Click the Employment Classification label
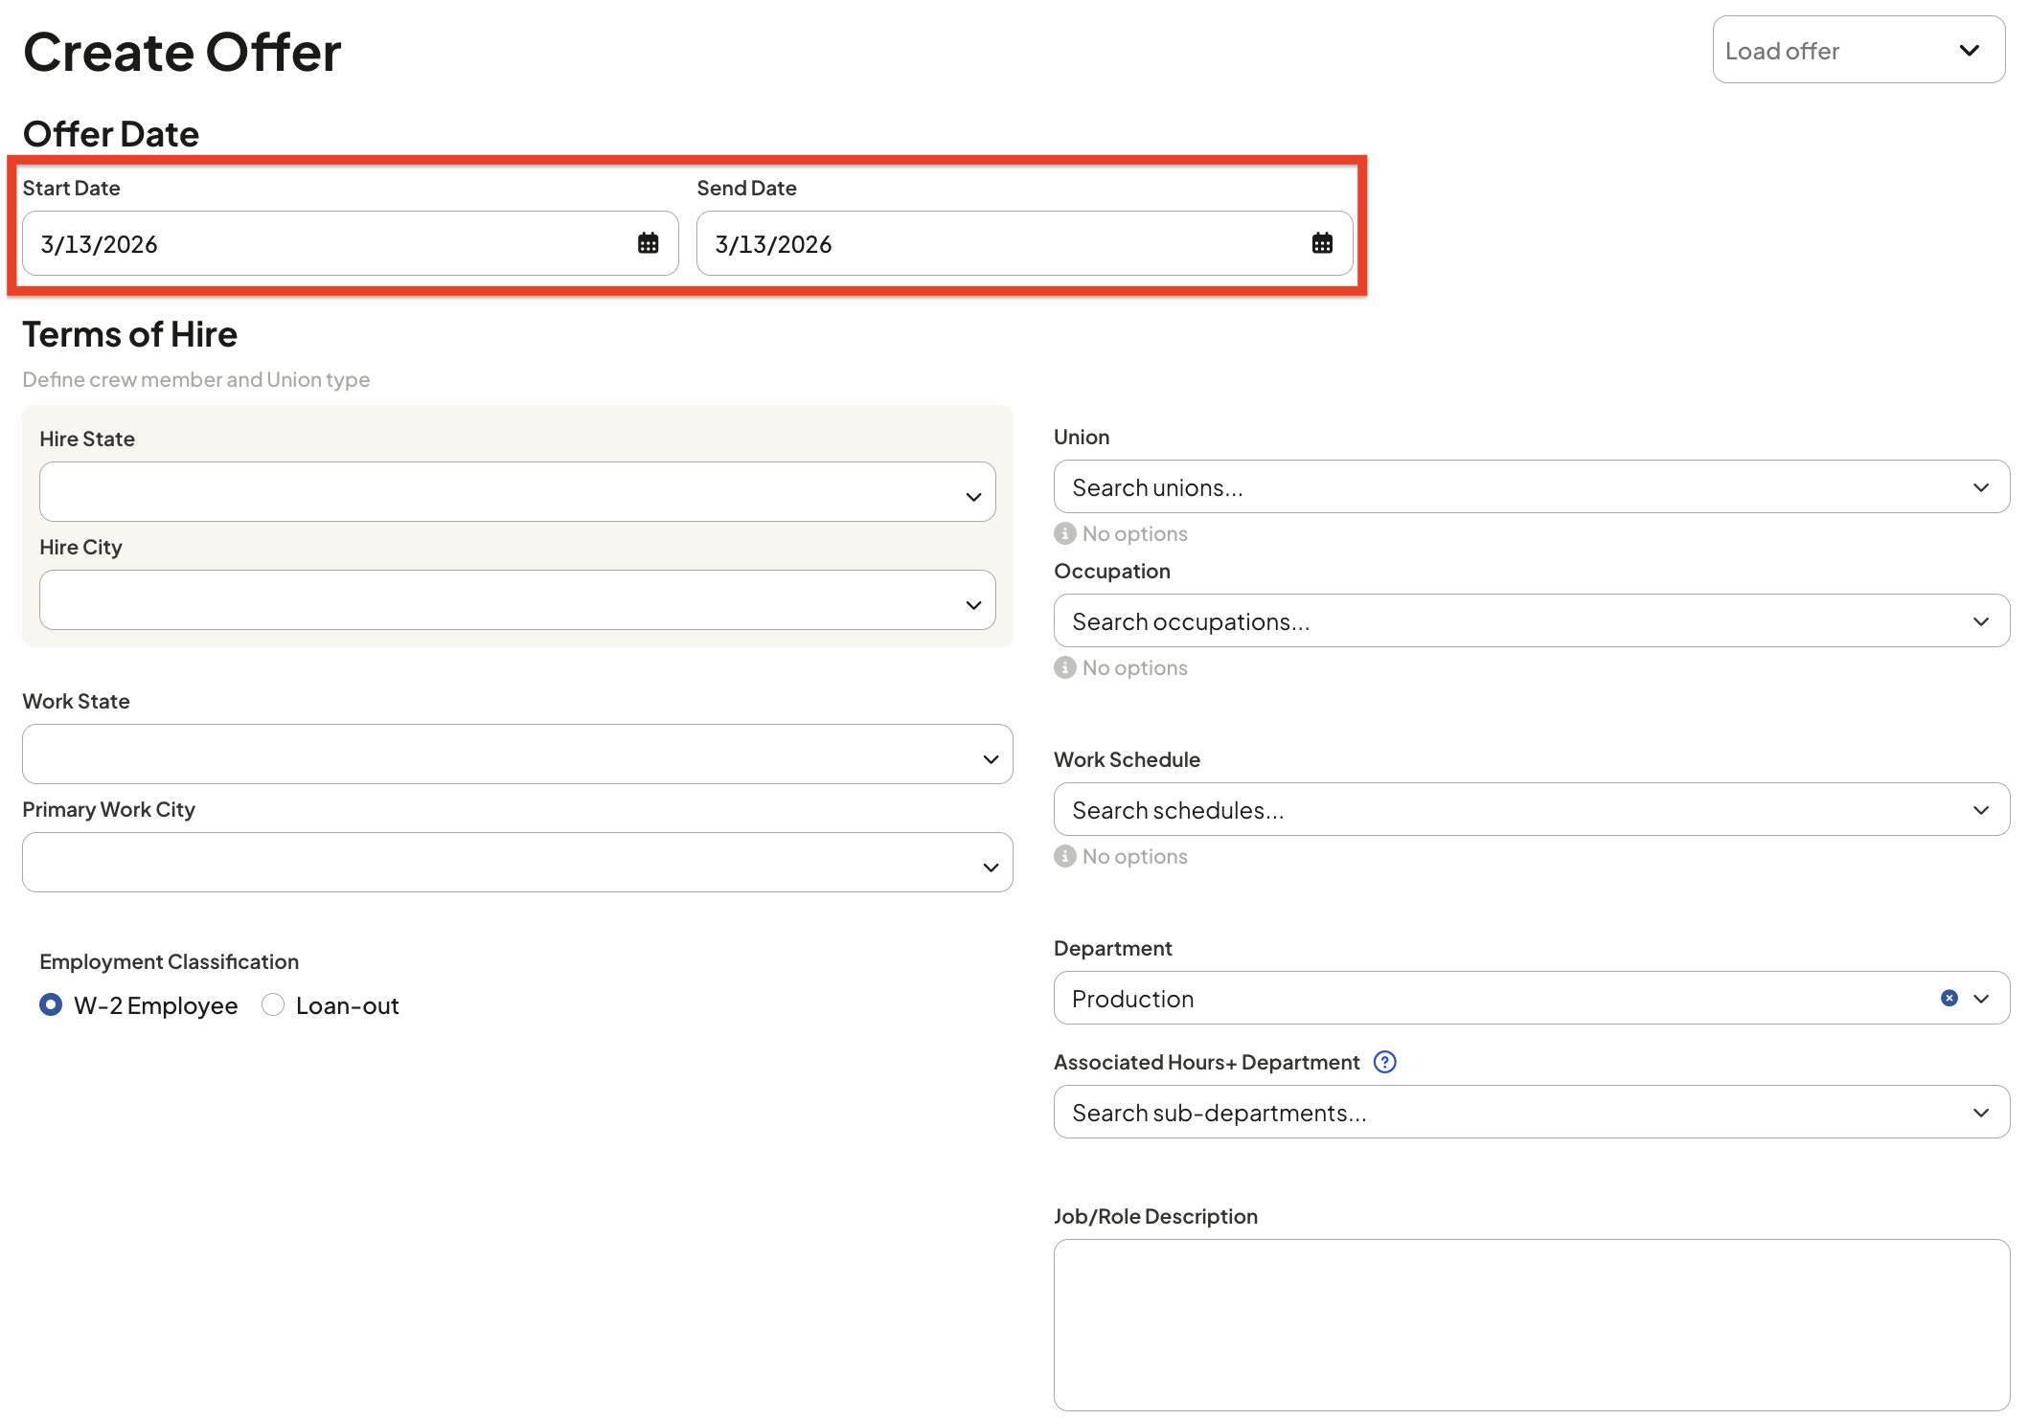The image size is (2029, 1419). 170,961
